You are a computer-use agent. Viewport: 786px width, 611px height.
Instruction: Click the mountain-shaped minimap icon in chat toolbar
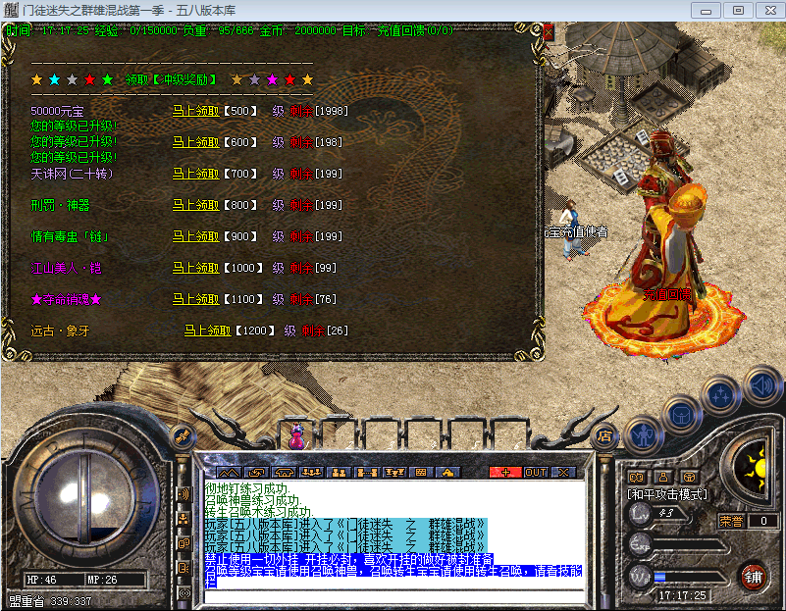[x=228, y=473]
